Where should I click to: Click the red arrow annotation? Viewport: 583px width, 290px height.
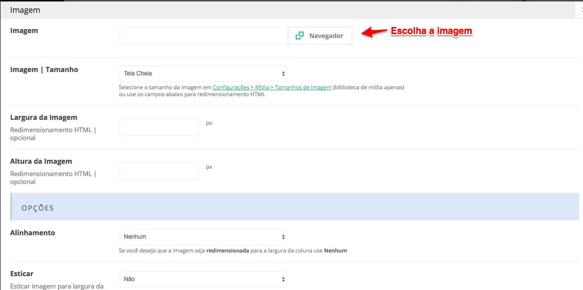374,32
